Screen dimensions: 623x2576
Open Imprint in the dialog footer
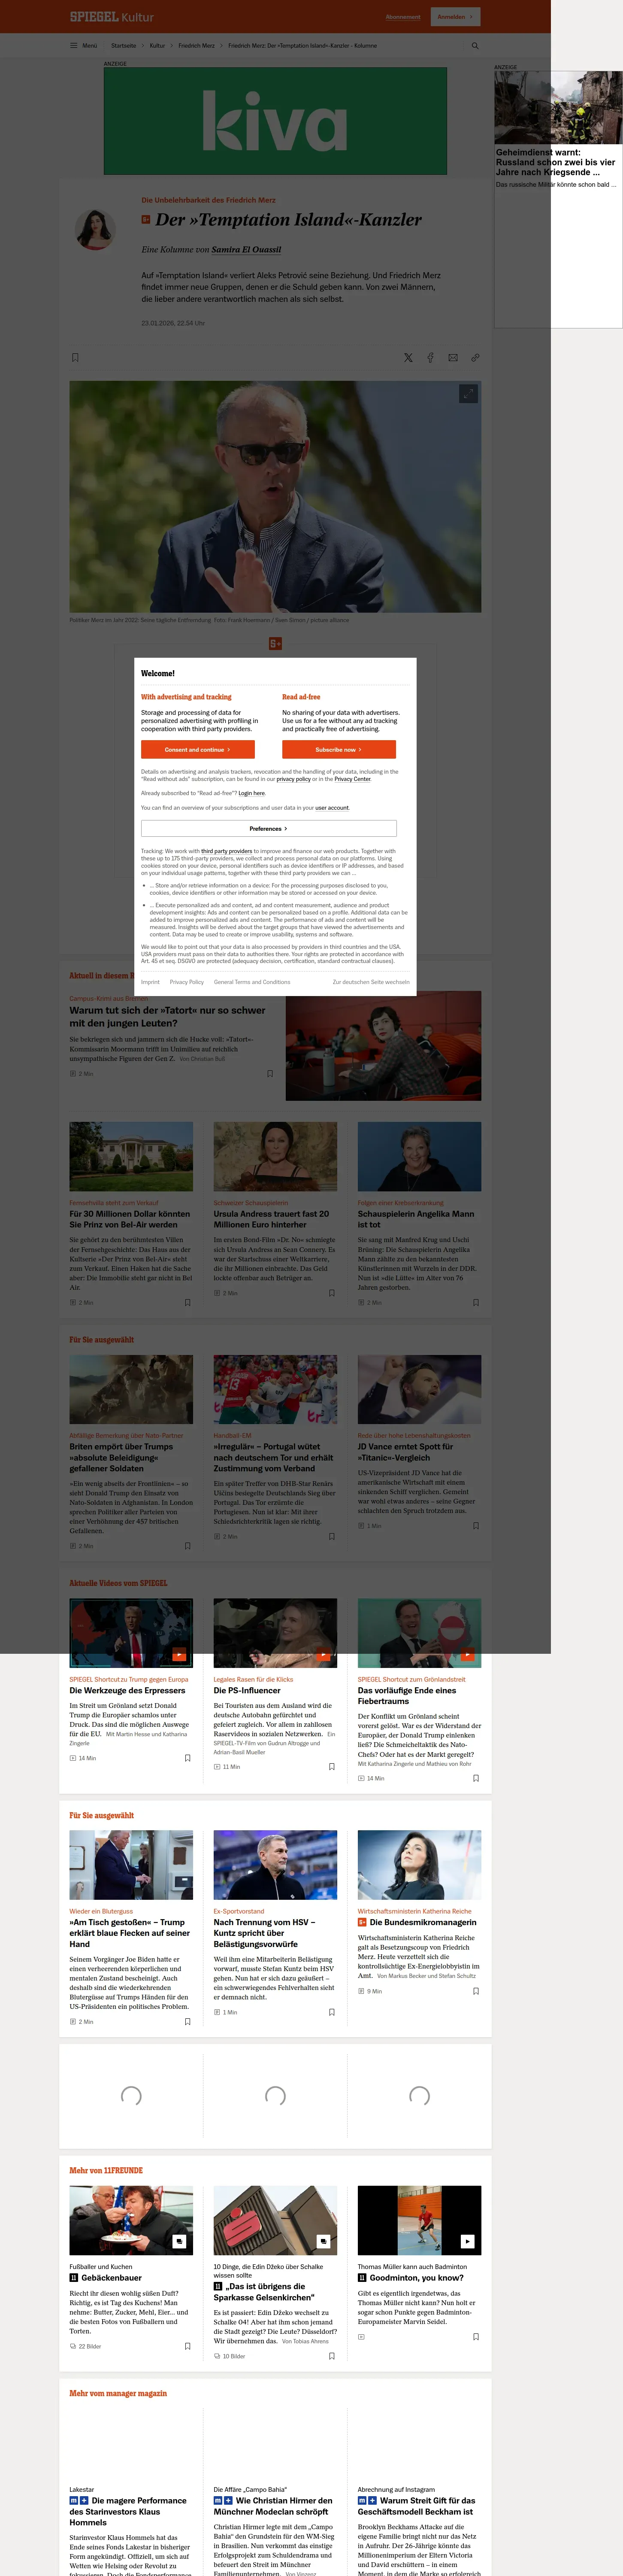[x=150, y=982]
